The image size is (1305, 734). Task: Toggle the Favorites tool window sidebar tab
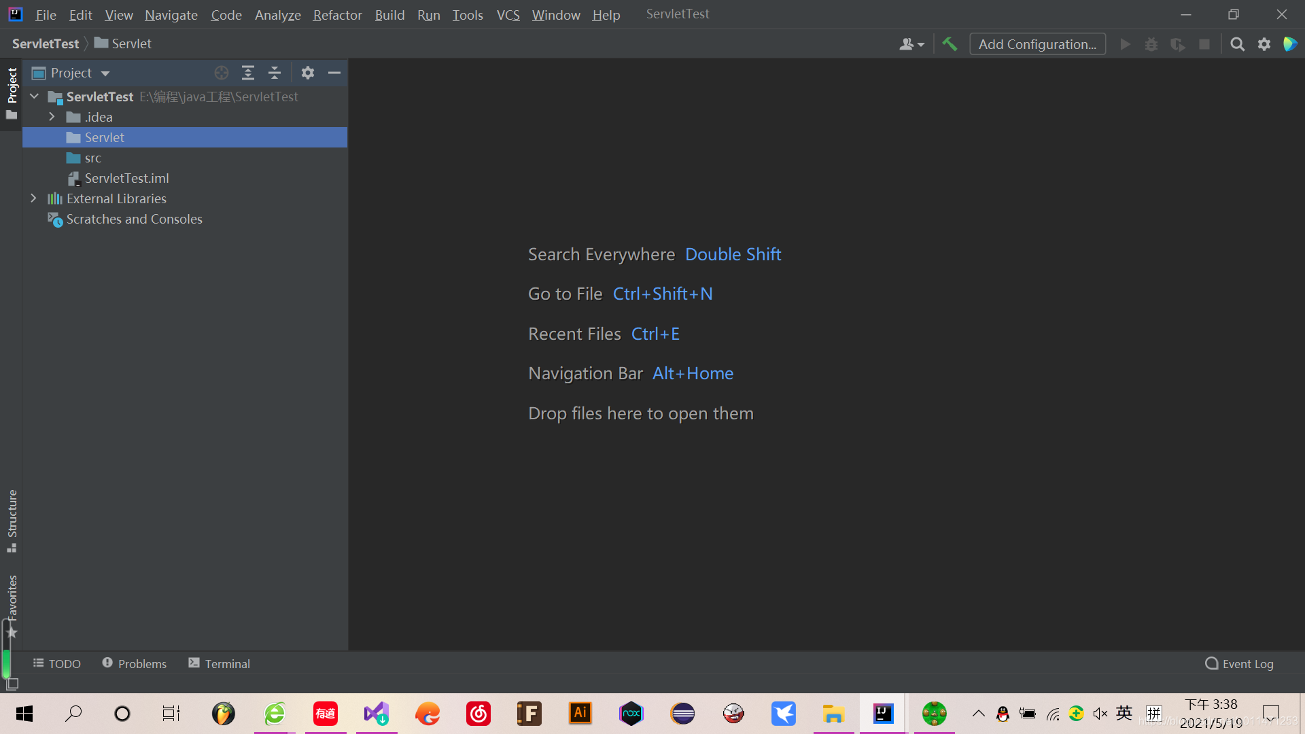[x=12, y=598]
